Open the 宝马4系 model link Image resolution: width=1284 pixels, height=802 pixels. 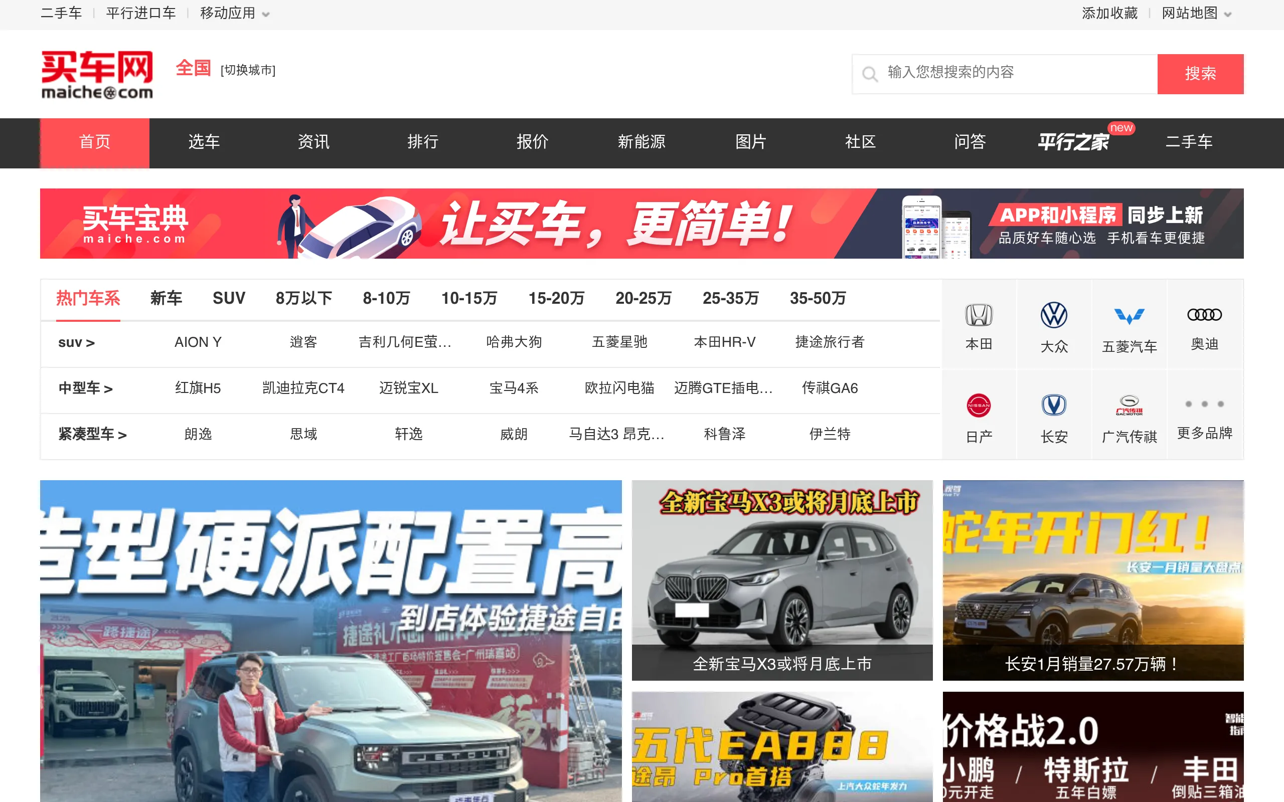[514, 388]
